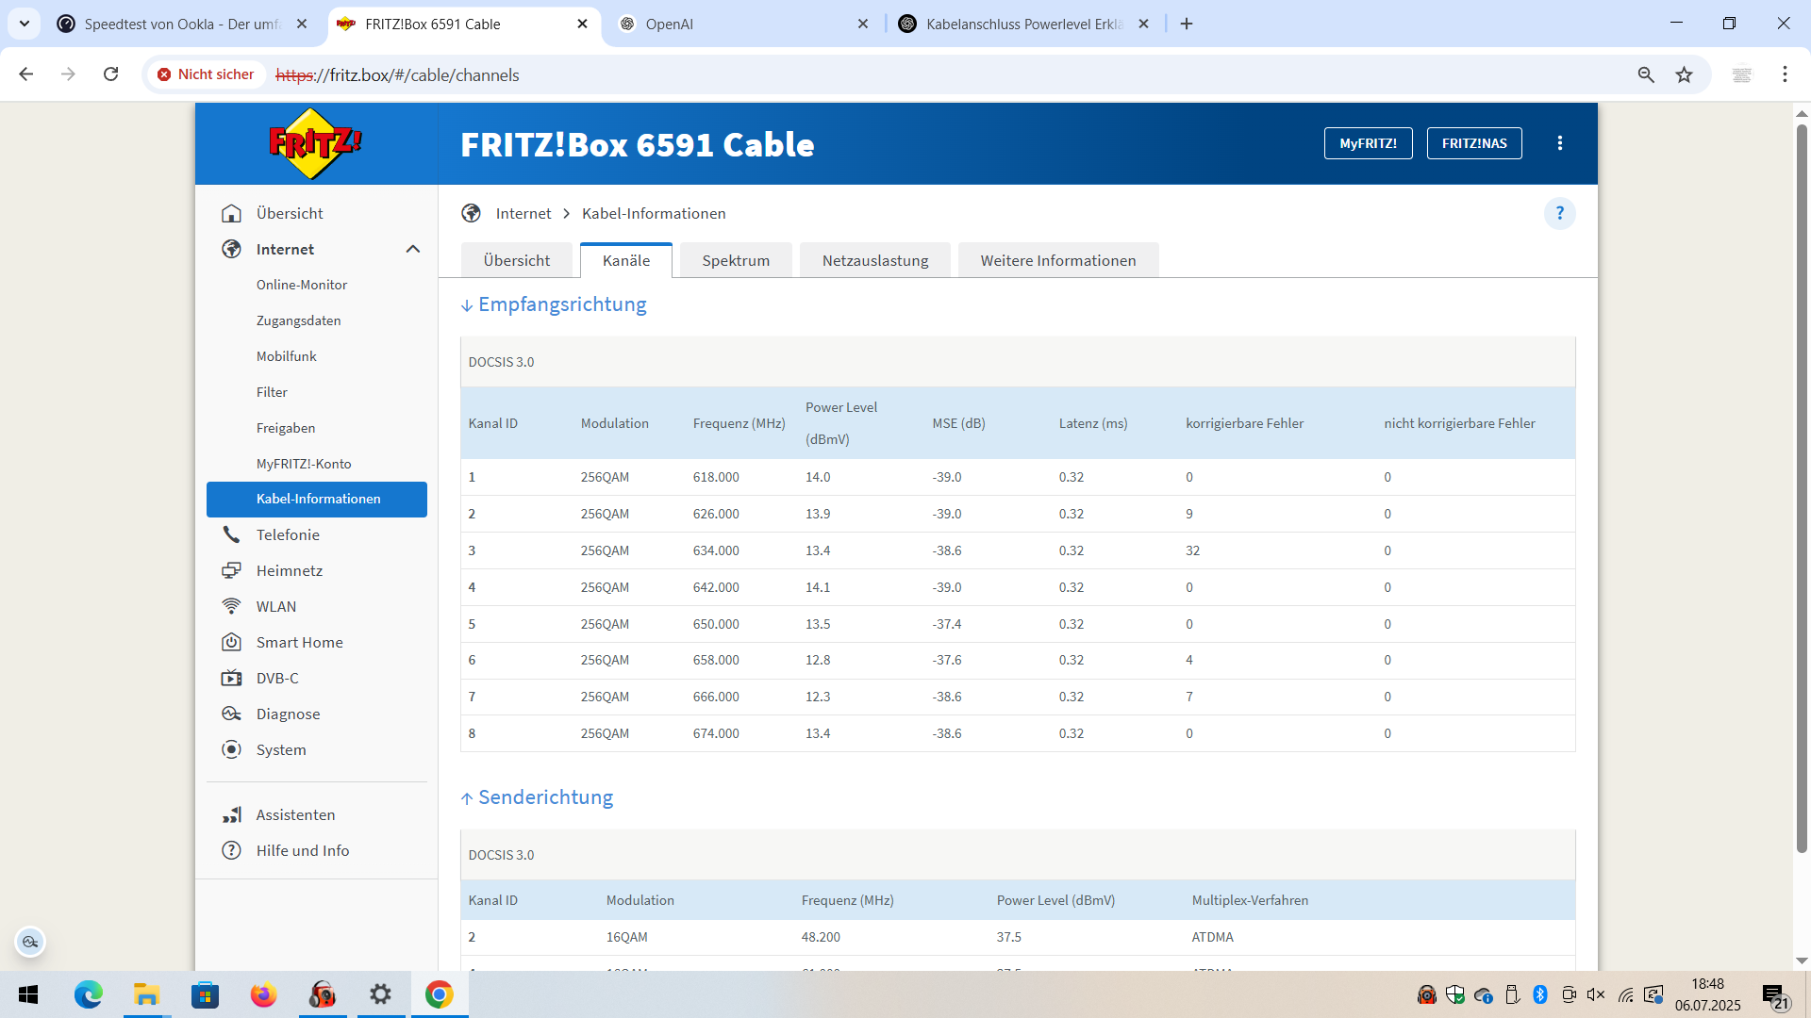Click the FRITZ! logo
Image resolution: width=1811 pixels, height=1018 pixels.
(315, 143)
